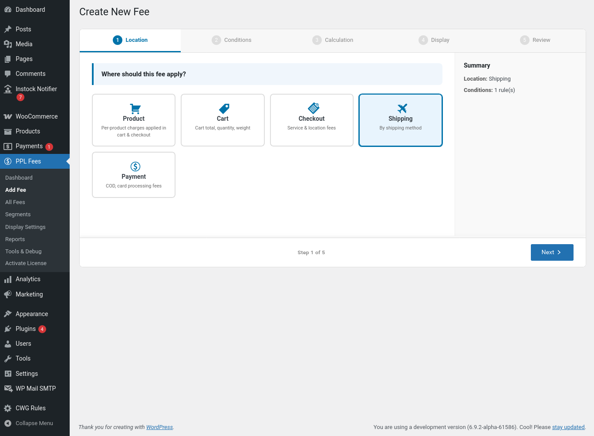Open the stay updated link
Viewport: 594px width, 436px height.
tap(568, 427)
